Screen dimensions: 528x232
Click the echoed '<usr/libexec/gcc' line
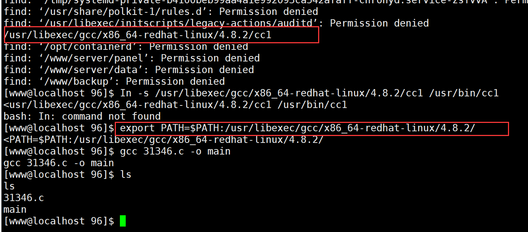[175, 105]
